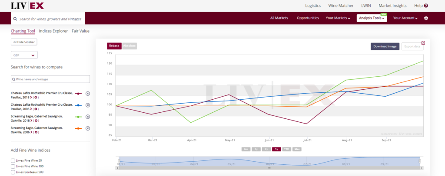The height and width of the screenshot is (176, 445).
Task: Switch to Fair Value tab
Action: point(80,31)
